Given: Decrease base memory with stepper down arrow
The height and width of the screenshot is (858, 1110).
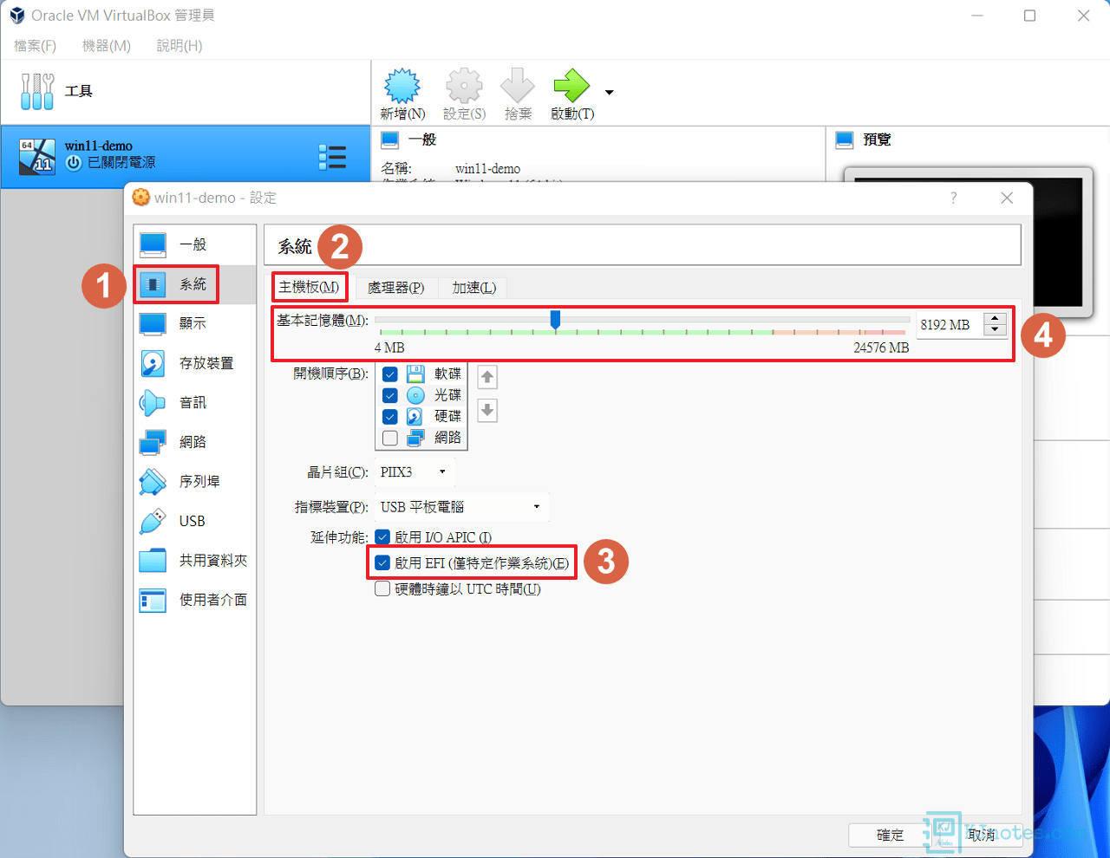Looking at the screenshot, I should pyautogui.click(x=996, y=330).
